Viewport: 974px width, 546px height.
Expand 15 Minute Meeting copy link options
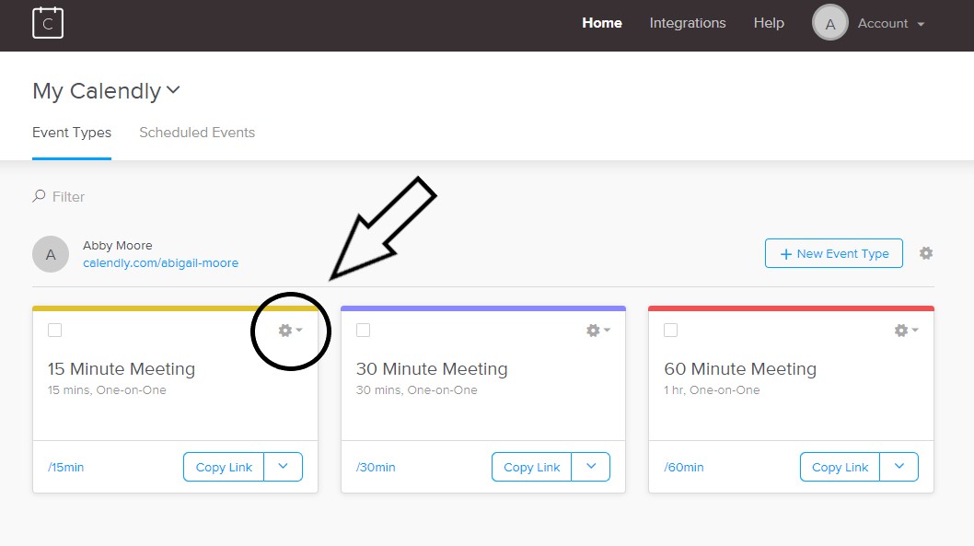[284, 467]
